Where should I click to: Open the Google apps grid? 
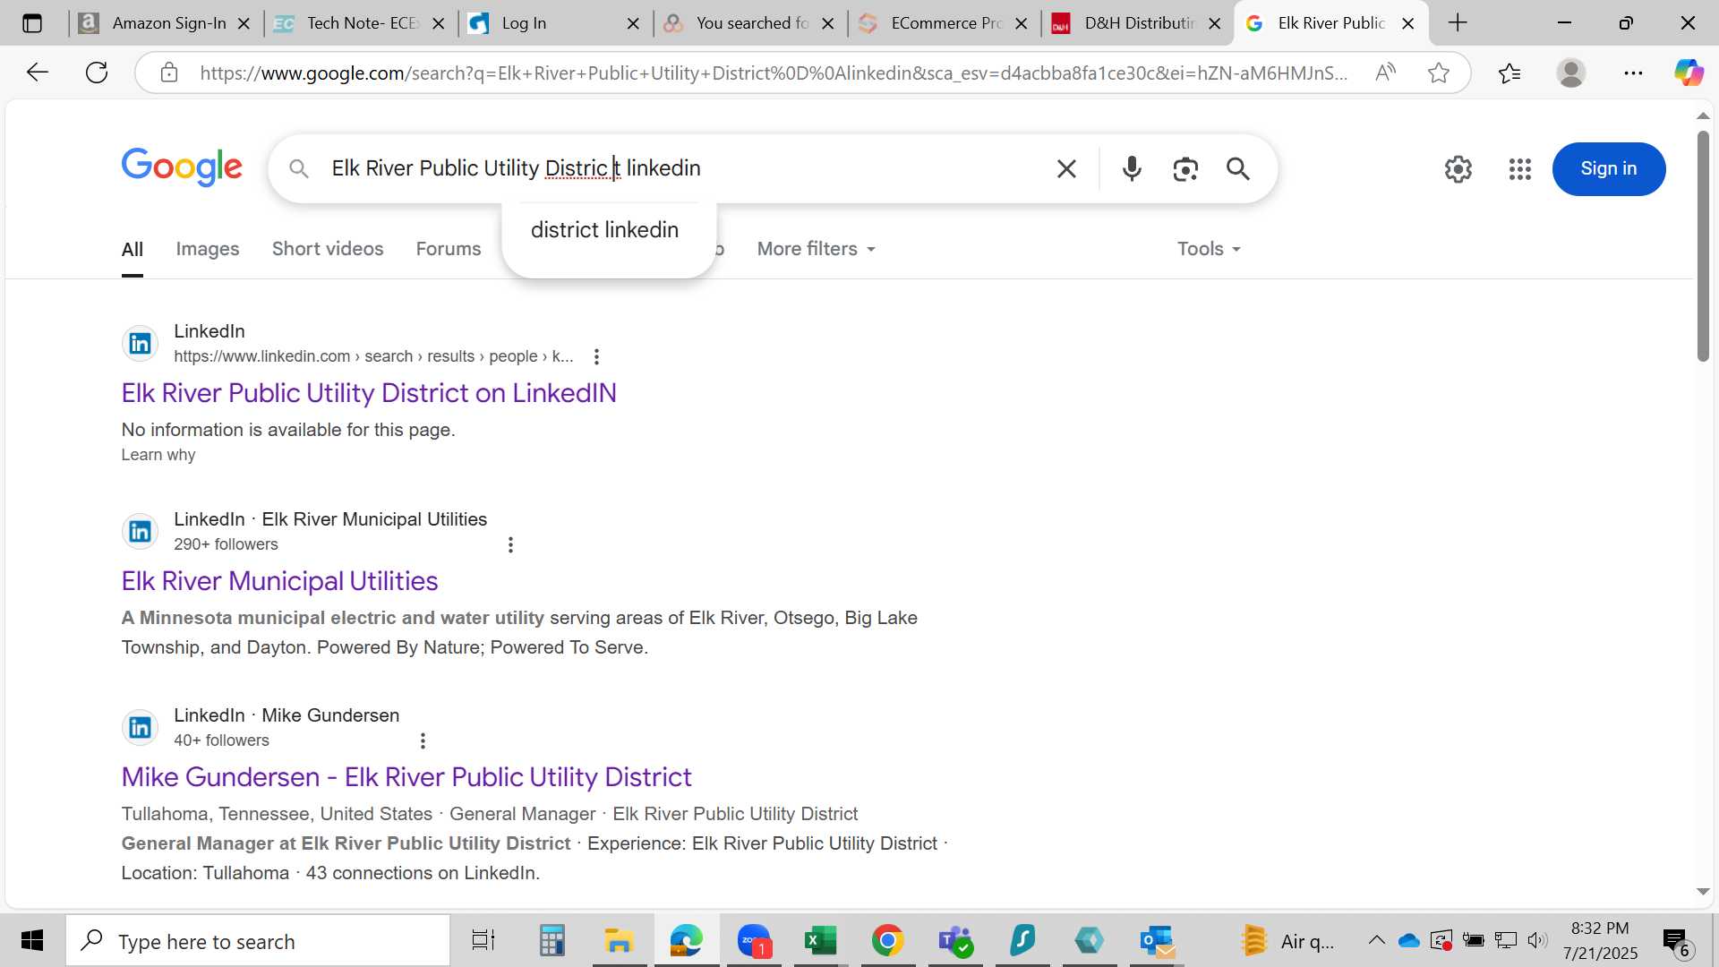click(1520, 168)
